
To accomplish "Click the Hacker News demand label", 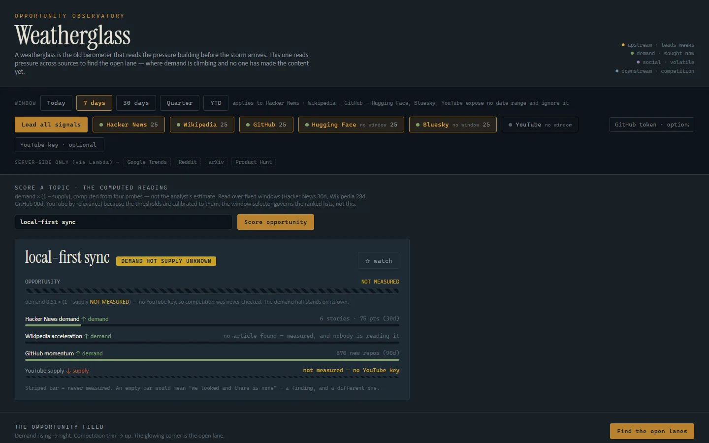I will (x=52, y=319).
